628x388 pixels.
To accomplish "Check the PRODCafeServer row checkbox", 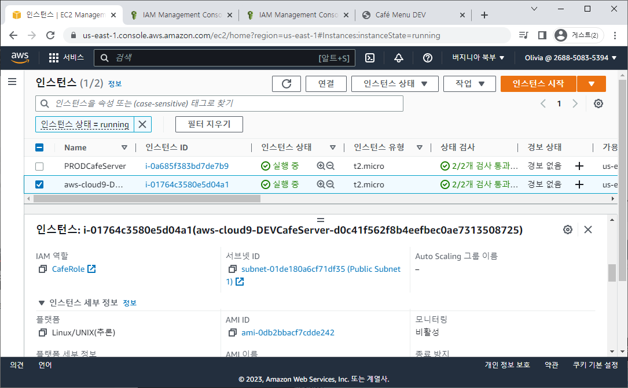I will 39,166.
